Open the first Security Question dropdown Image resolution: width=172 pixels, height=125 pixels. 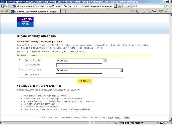[81, 60]
